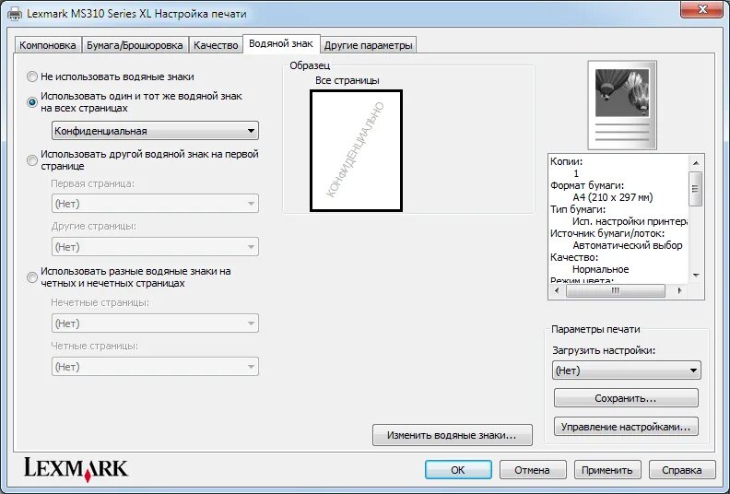Click the 'Сохранить...' button

[x=626, y=398]
